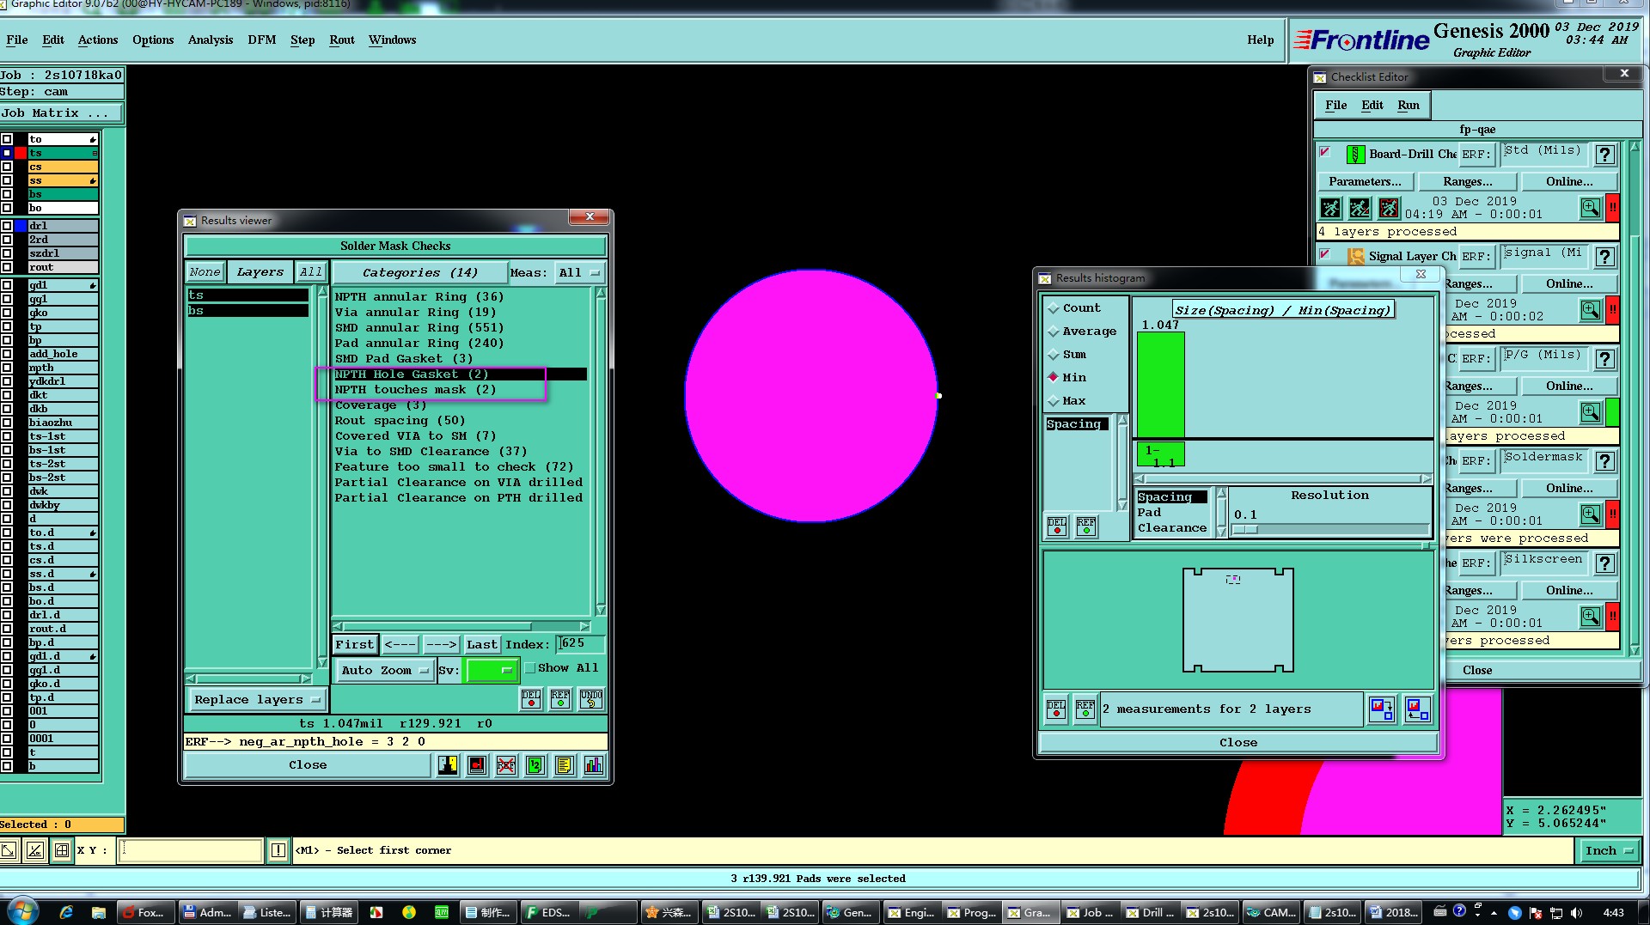
Task: Toggle visibility box for layer 'to'
Action: pos(7,139)
